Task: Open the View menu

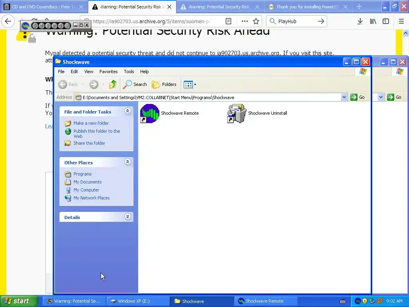Action: (89, 72)
